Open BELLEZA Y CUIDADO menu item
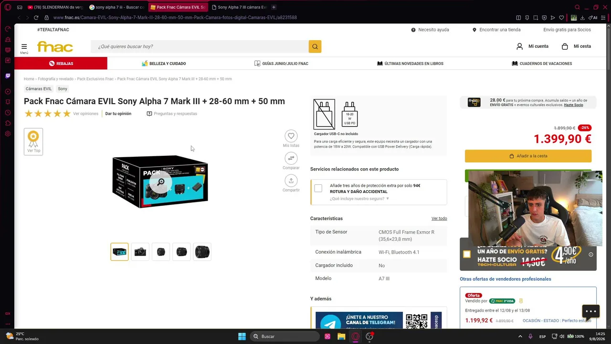The image size is (611, 344). pyautogui.click(x=164, y=64)
